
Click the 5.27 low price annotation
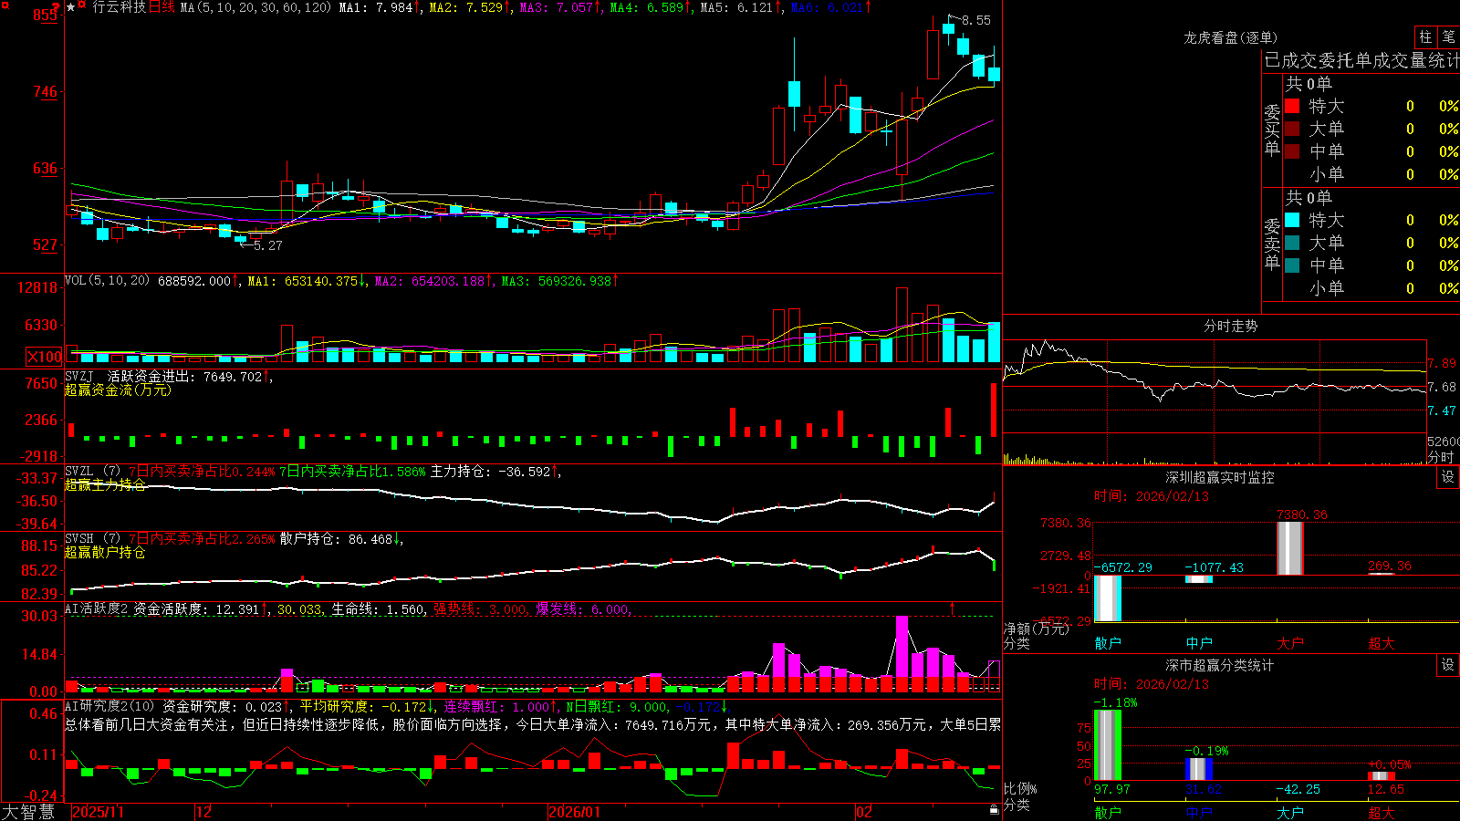(267, 245)
